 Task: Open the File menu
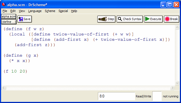click(x=5, y=11)
